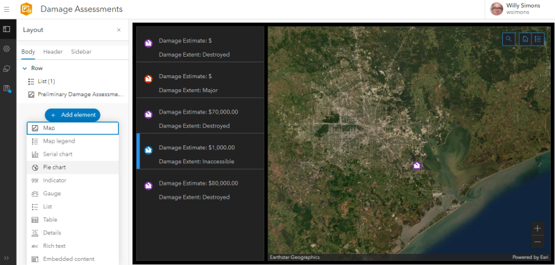Choose Serial chart from element menu
This screenshot has height=265, width=555.
tap(73, 154)
